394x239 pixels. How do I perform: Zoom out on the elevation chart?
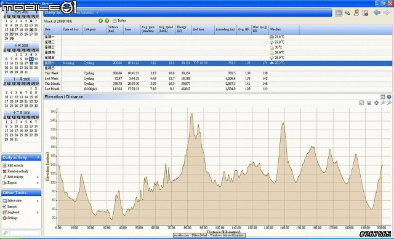point(383,103)
